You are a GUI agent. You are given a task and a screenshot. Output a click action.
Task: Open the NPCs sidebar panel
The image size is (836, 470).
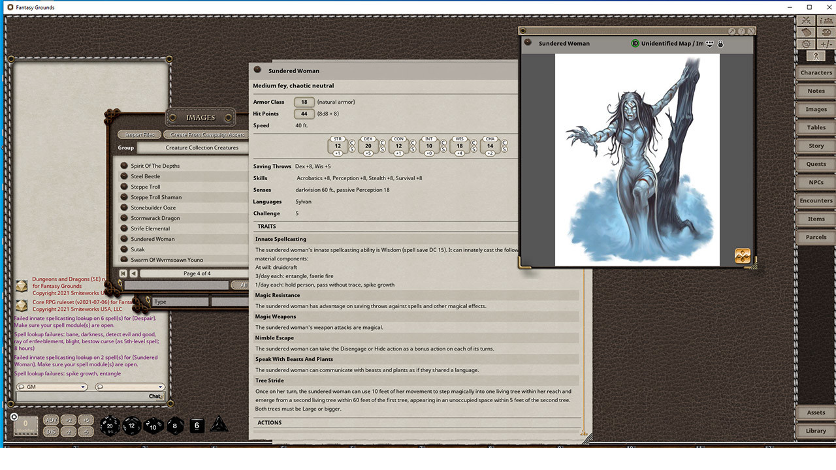coord(815,182)
